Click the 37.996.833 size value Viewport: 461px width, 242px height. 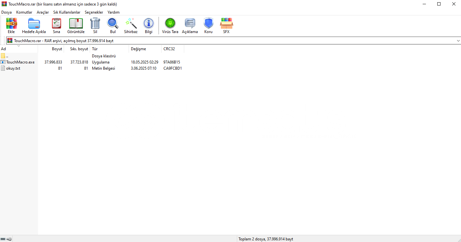(53, 62)
